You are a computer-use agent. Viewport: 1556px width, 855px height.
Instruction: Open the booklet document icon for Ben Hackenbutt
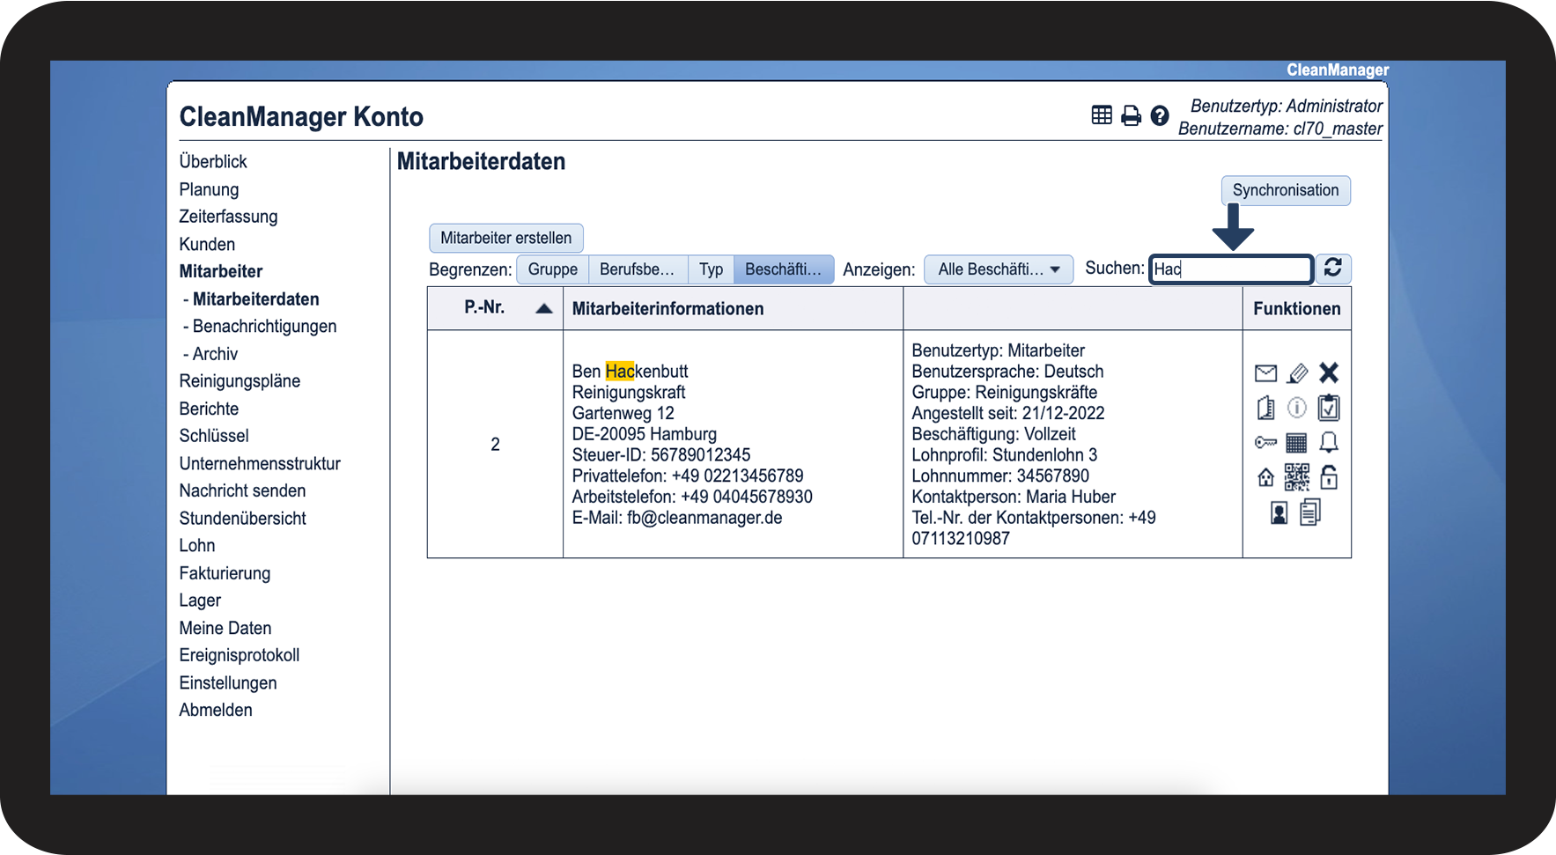[x=1265, y=408]
